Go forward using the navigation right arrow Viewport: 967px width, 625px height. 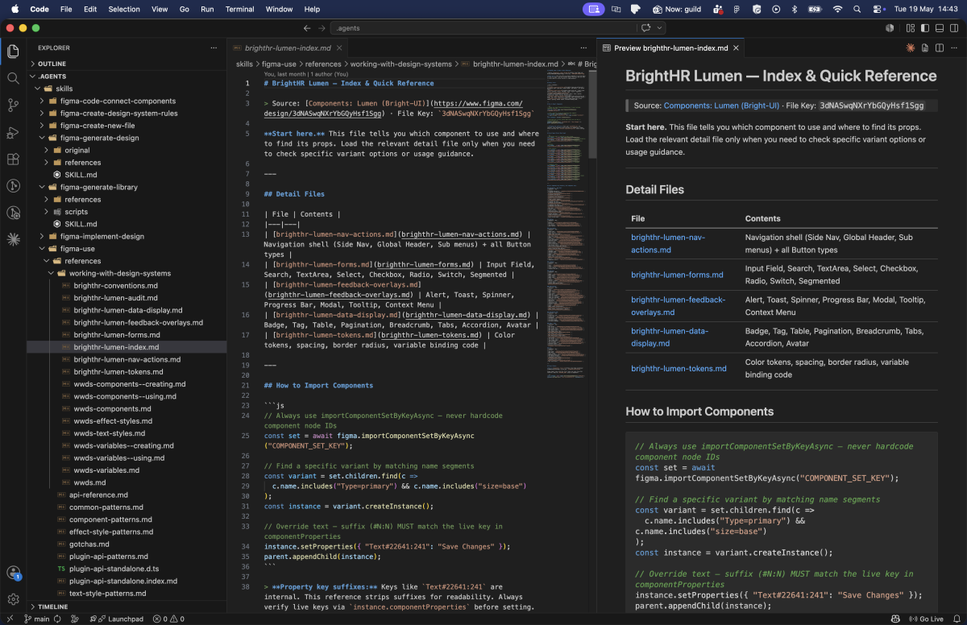pyautogui.click(x=321, y=27)
